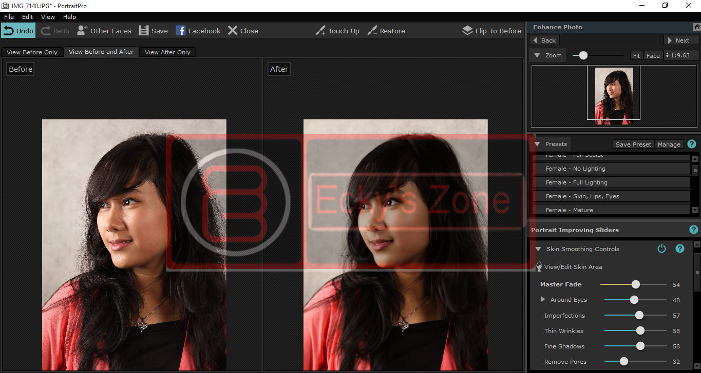Click the PortraitPro camera icon in the title bar
Image resolution: width=701 pixels, height=373 pixels.
[5, 6]
